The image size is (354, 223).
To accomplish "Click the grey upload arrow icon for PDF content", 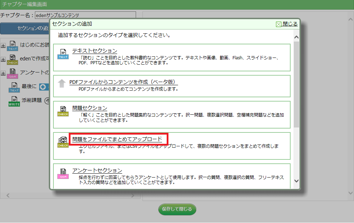I will pyautogui.click(x=62, y=83).
